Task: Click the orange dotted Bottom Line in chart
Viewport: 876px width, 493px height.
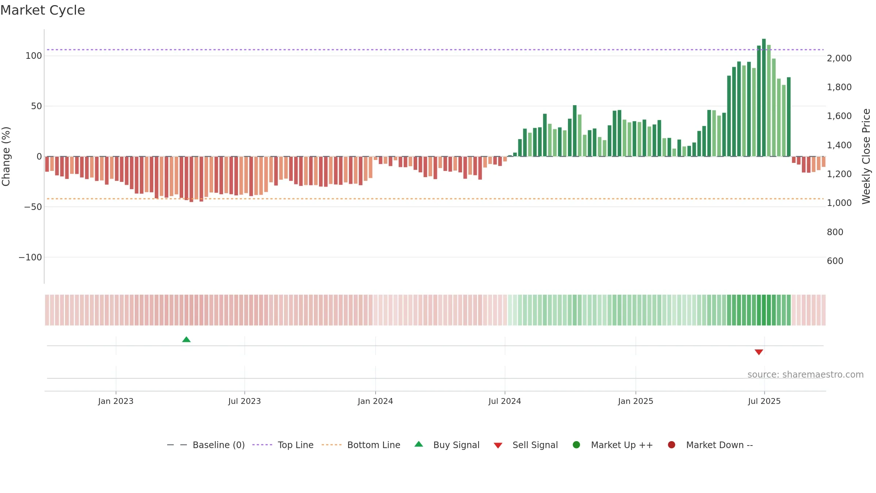Action: point(435,199)
